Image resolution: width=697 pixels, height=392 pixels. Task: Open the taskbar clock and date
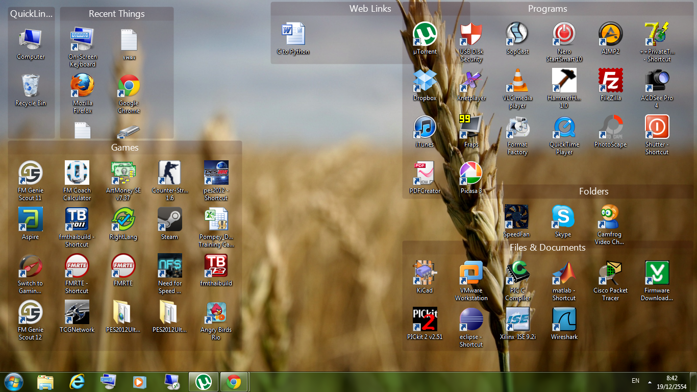pyautogui.click(x=671, y=382)
